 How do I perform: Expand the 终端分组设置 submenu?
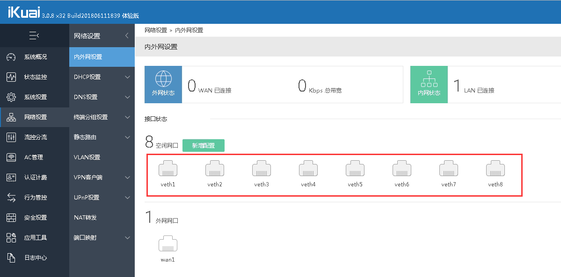tap(127, 117)
